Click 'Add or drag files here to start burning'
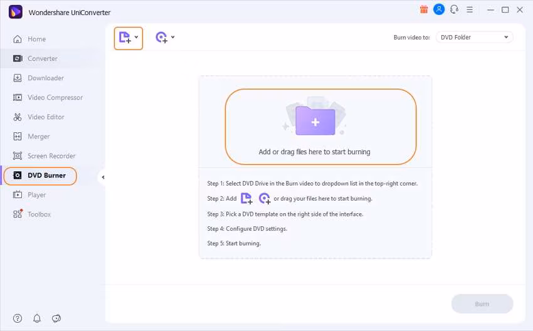 pyautogui.click(x=314, y=152)
